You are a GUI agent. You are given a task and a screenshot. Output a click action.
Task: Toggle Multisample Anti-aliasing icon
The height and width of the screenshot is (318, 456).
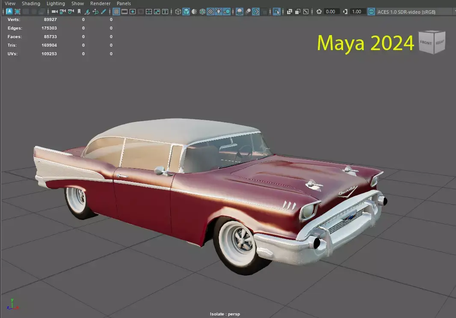click(x=256, y=12)
